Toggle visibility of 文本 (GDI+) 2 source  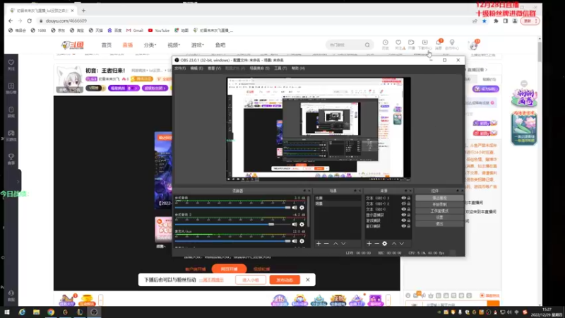403,204
